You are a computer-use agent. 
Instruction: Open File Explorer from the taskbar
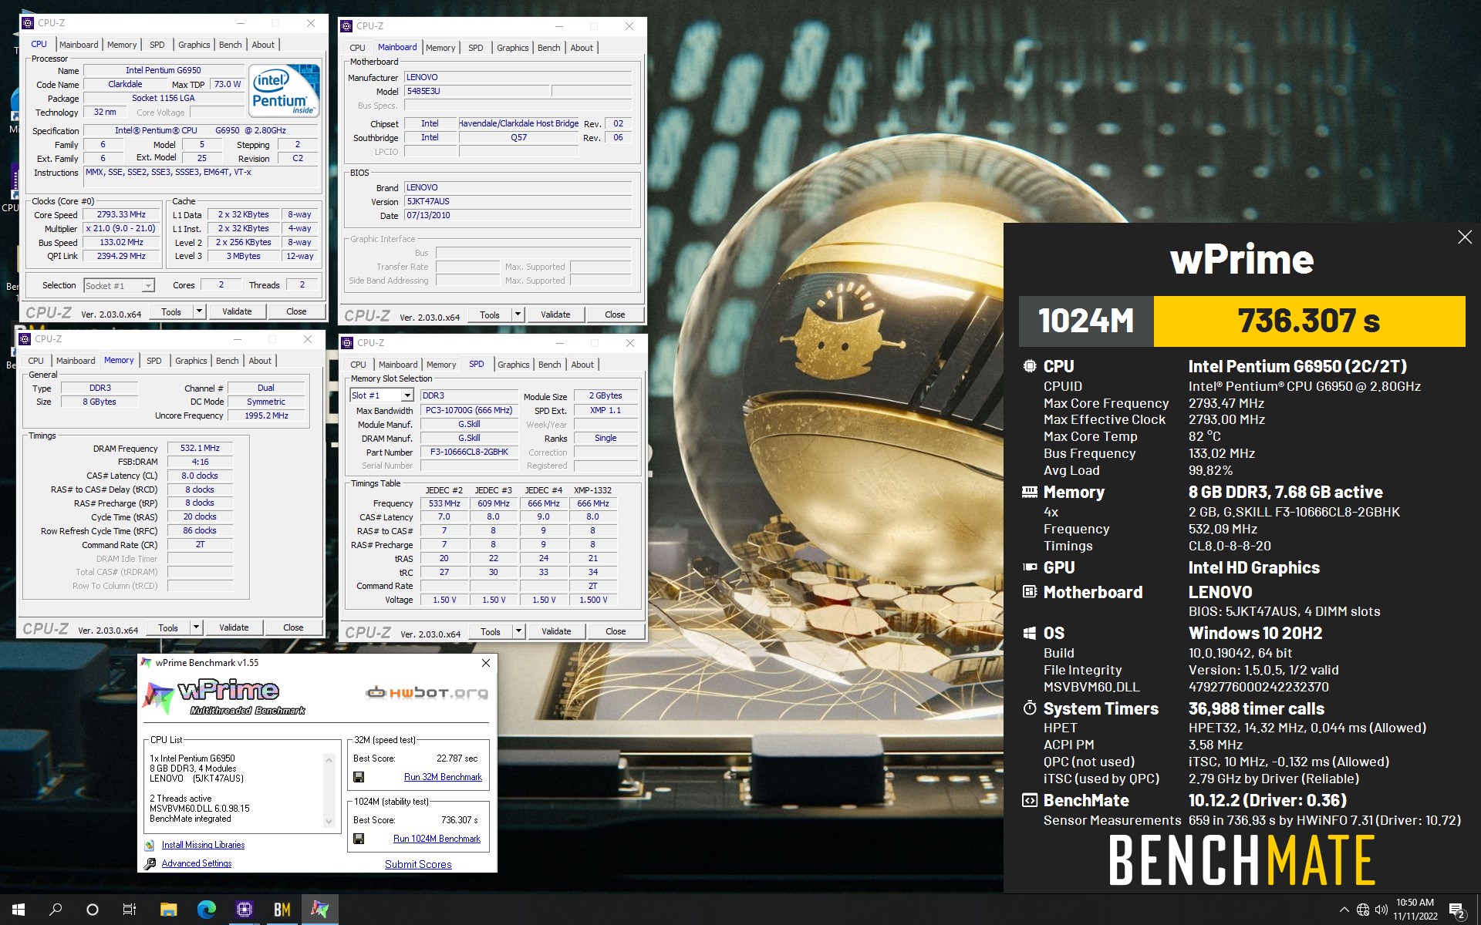click(169, 910)
